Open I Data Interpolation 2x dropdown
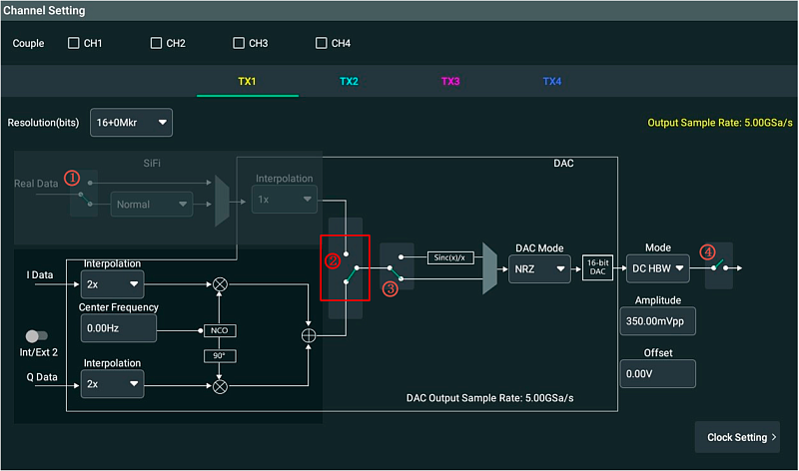 (x=112, y=285)
